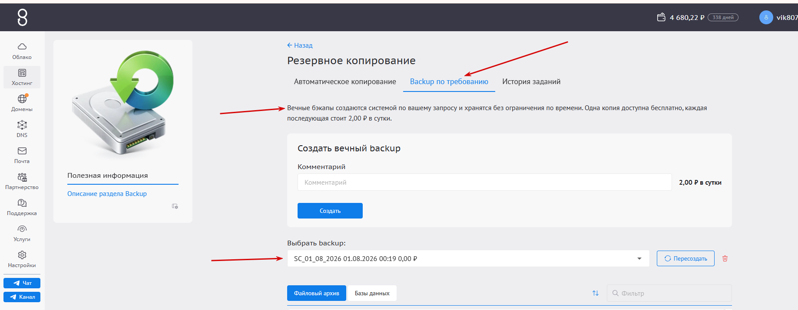Click the 2,00 ₽ в сутки price label

point(700,183)
